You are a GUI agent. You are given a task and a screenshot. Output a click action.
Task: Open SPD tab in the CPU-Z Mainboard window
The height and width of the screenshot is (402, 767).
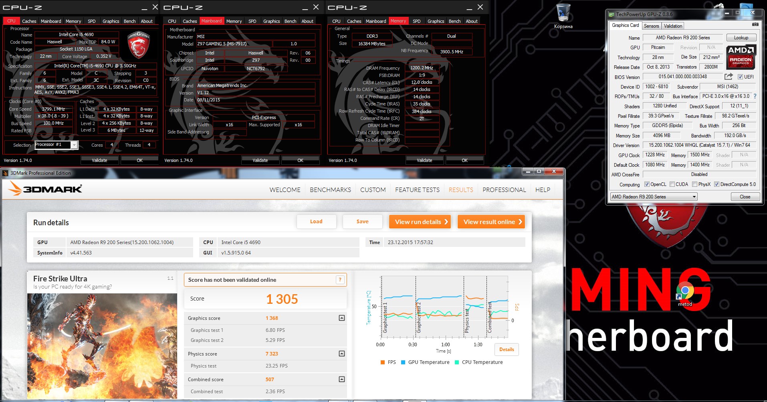[x=252, y=21]
